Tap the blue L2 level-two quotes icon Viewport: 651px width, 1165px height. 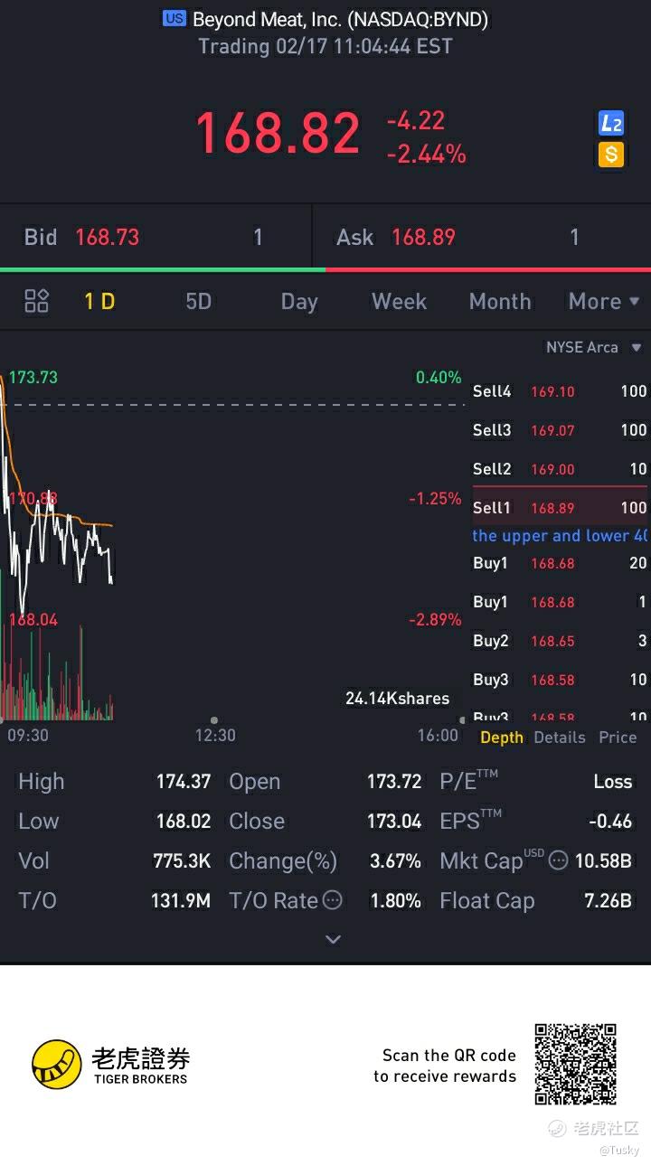[x=611, y=124]
